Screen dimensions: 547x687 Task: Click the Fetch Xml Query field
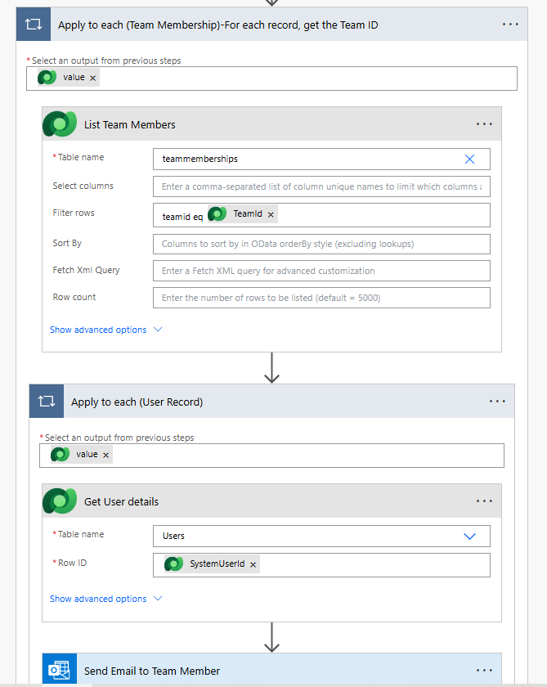click(x=321, y=271)
